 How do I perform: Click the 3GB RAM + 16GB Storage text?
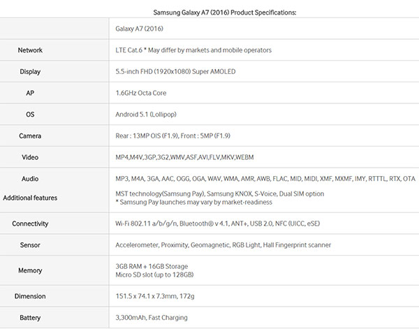(x=152, y=266)
